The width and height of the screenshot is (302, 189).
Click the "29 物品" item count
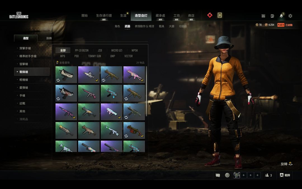(x=140, y=63)
